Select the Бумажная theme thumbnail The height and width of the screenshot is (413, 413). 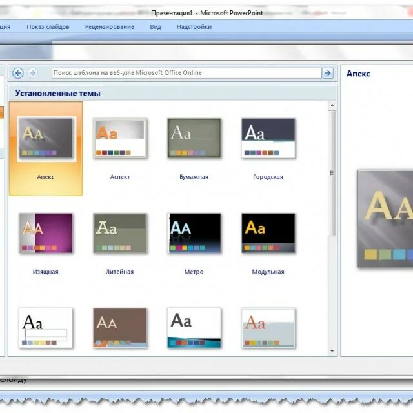coord(194,138)
